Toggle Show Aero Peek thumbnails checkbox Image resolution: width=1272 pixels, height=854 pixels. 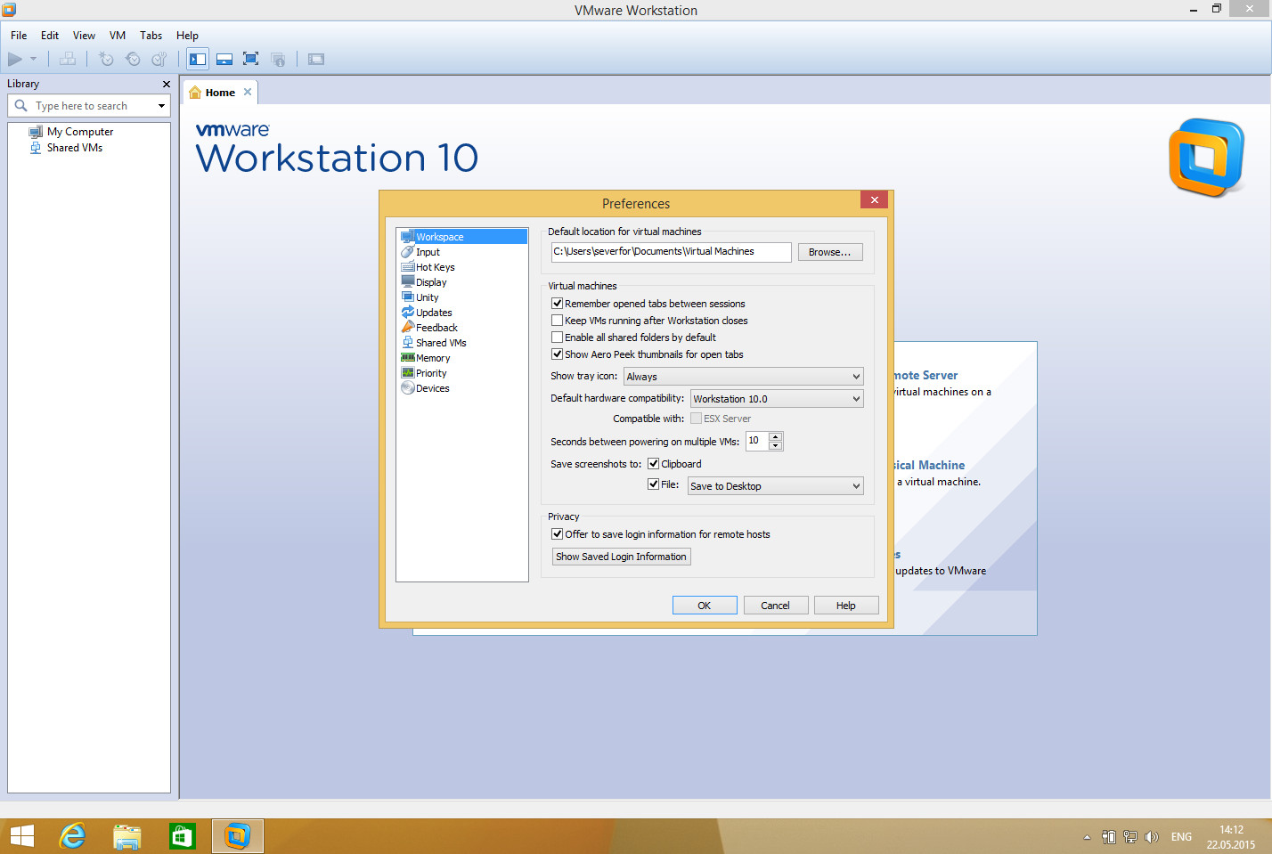(x=558, y=354)
